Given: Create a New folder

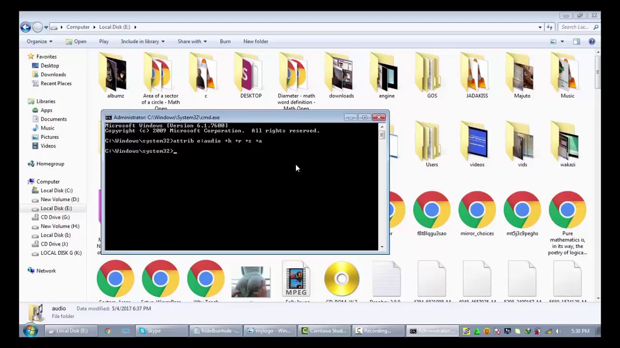Looking at the screenshot, I should (256, 42).
